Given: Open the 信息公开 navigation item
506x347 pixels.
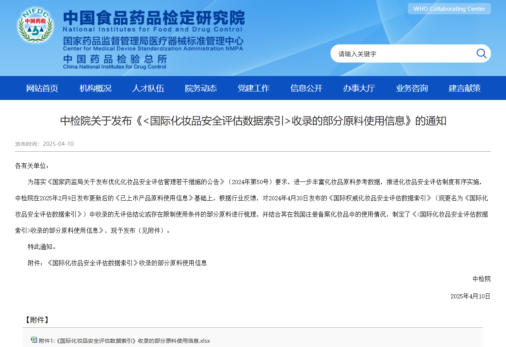Looking at the screenshot, I should [306, 88].
